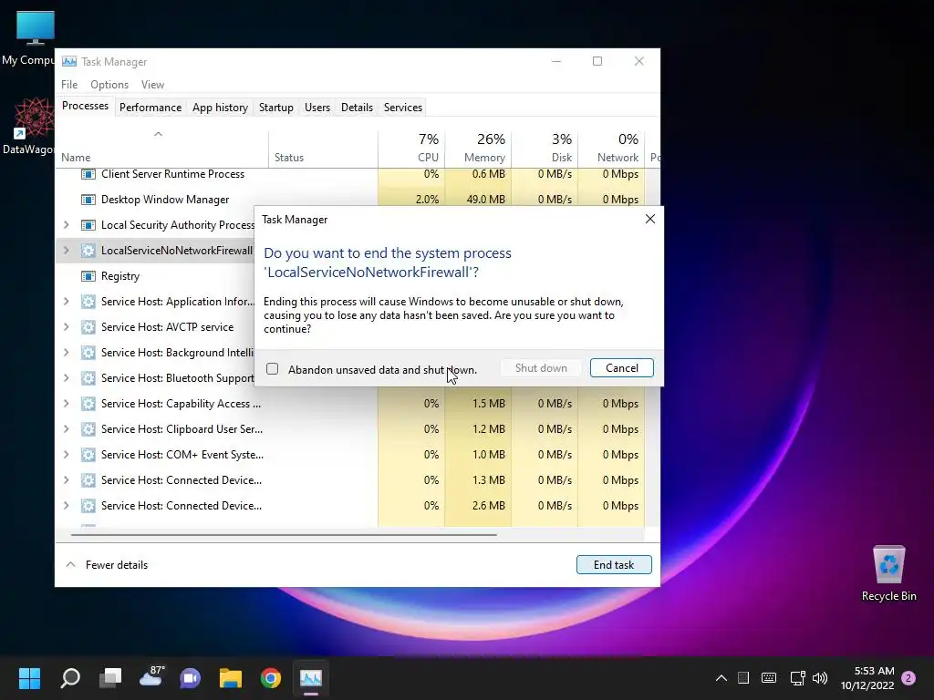
Task: Switch to the App history tab
Action: (x=220, y=108)
